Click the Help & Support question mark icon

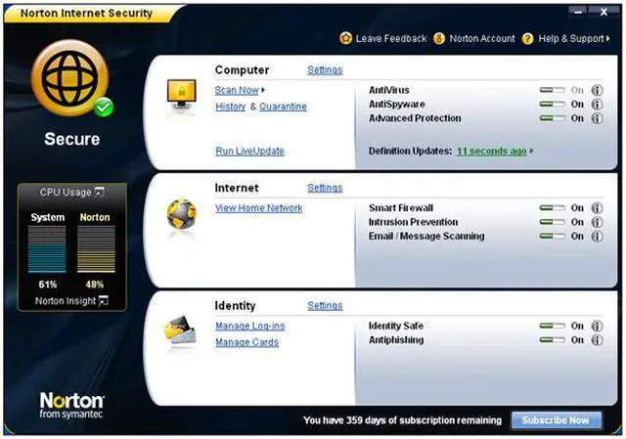coord(528,38)
